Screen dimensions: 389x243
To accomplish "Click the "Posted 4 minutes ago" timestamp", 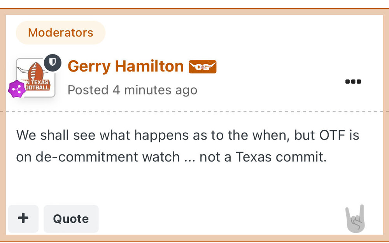I will (132, 90).
